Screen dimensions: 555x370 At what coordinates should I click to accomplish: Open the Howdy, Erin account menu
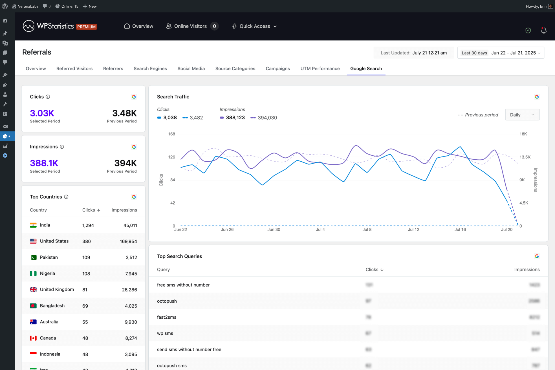539,6
